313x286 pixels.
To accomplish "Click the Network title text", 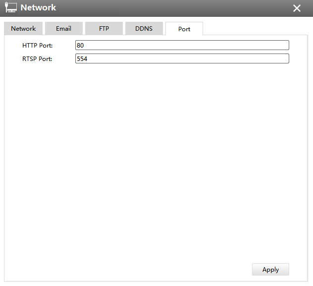I will (39, 8).
